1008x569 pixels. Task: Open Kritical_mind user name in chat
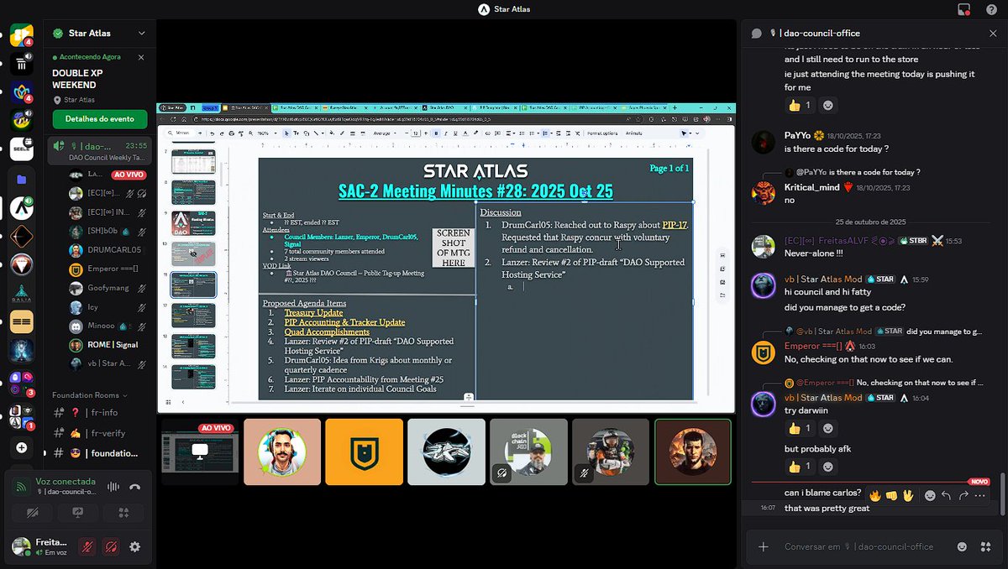[x=811, y=187]
